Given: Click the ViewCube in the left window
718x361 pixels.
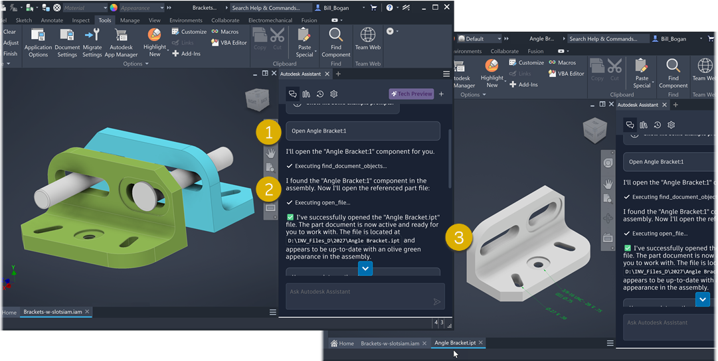Looking at the screenshot, I should click(257, 100).
